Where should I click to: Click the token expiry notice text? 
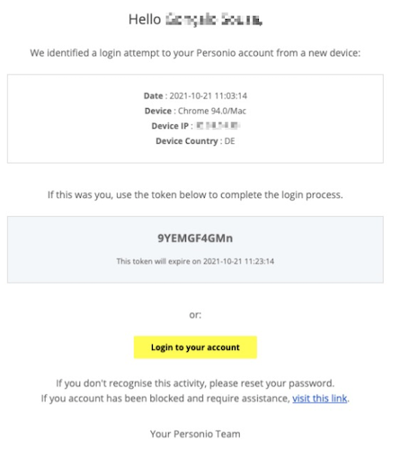(x=195, y=261)
